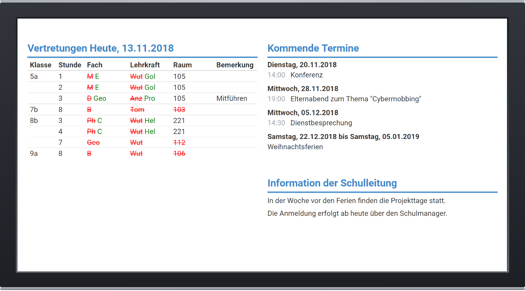
Task: Click the 'Elternabend zum Thema "Cybermobbing"' event
Action: coord(356,99)
